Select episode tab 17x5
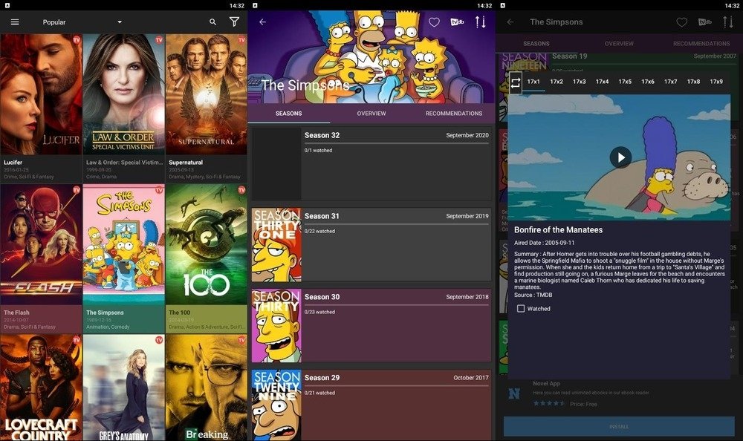Screen dimensions: 743x441 point(625,82)
